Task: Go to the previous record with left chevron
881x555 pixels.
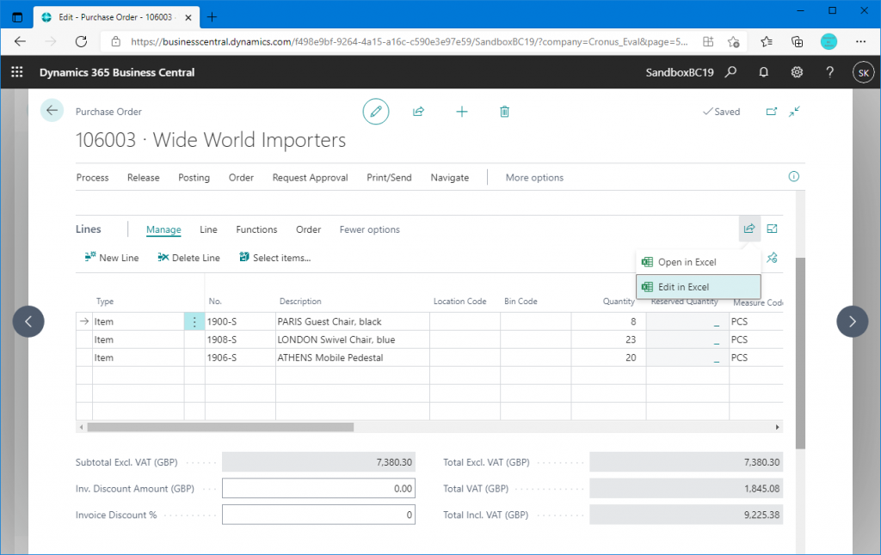Action: [28, 321]
